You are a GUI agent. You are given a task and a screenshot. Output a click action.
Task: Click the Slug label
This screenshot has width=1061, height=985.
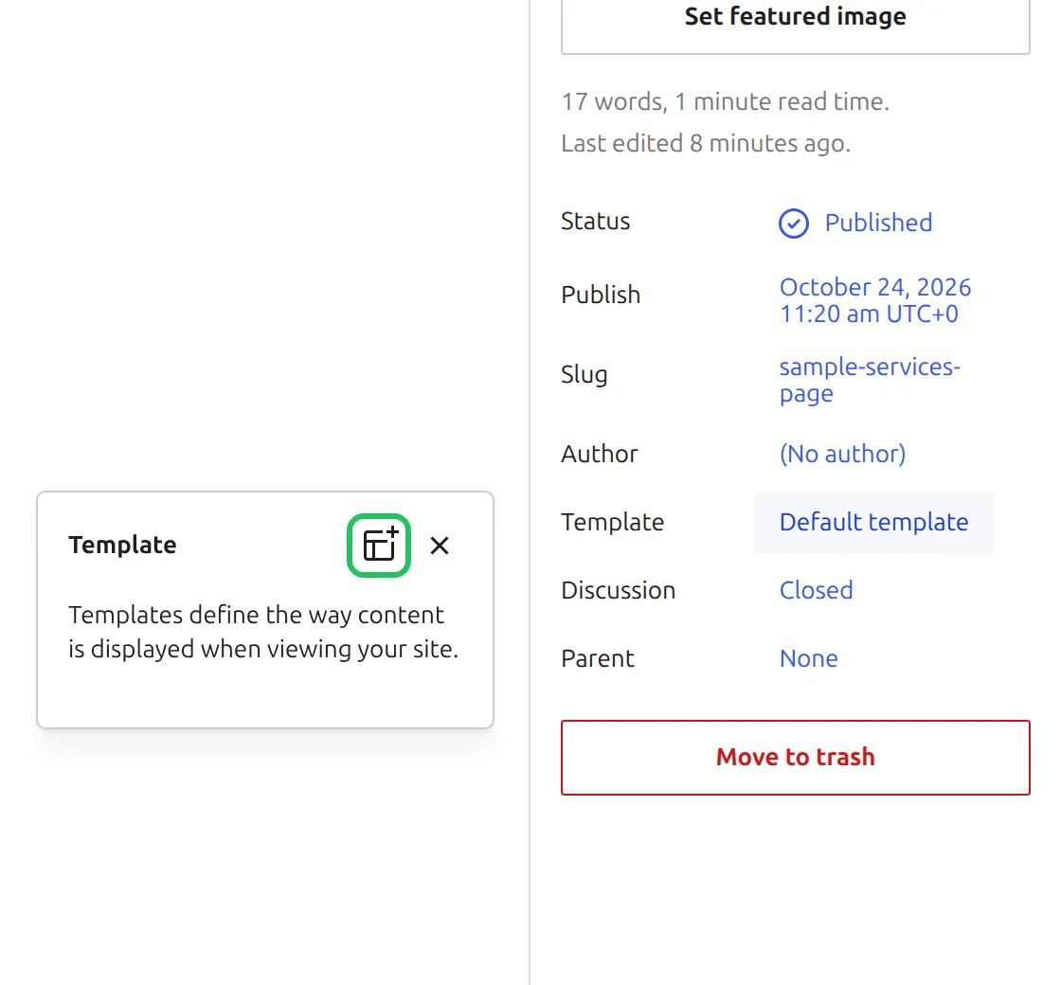coord(584,375)
